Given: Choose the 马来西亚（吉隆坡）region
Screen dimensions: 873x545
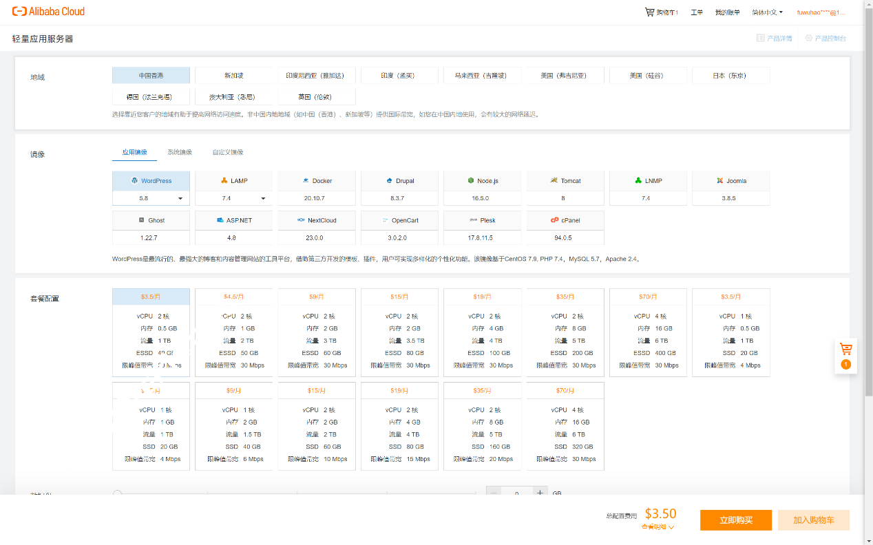Looking at the screenshot, I should (x=483, y=76).
